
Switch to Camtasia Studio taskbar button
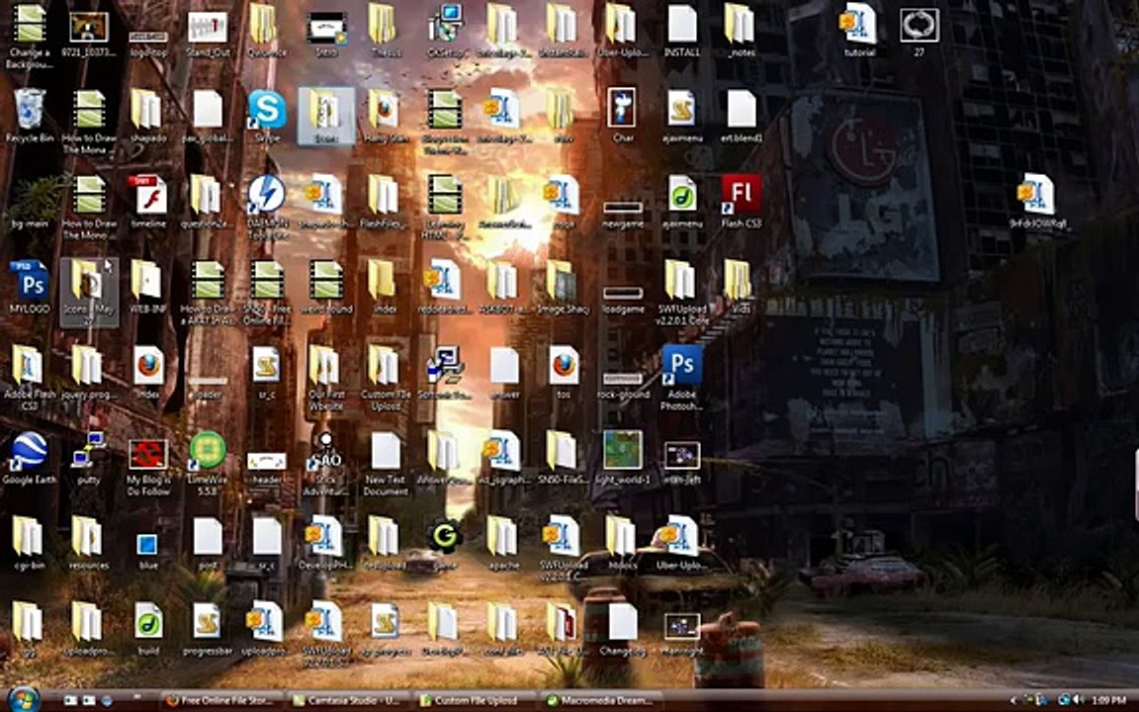pos(347,700)
